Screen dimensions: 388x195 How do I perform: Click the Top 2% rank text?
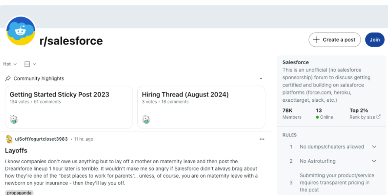coord(359,110)
